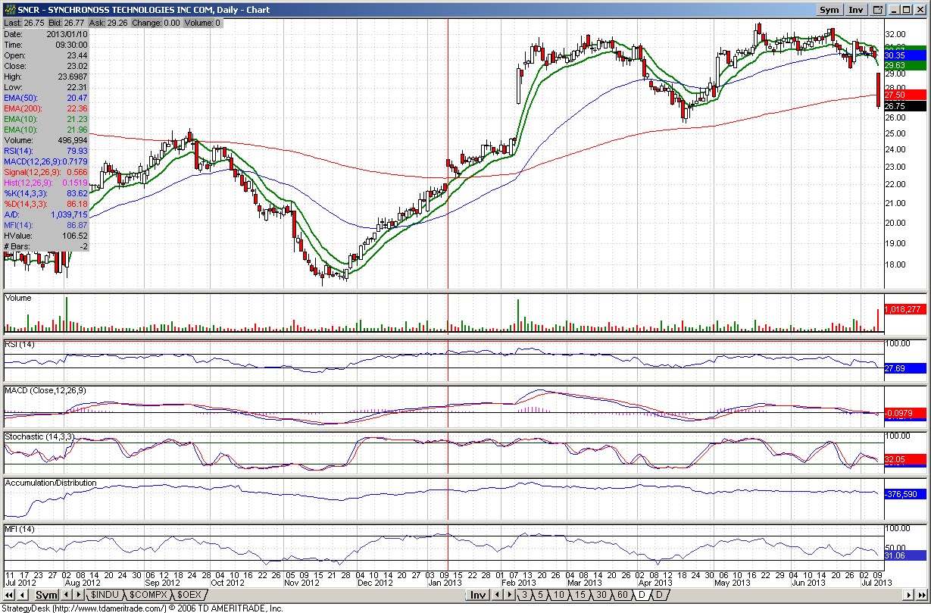
Task: Maximize the SNCR chart window
Action: (906, 10)
